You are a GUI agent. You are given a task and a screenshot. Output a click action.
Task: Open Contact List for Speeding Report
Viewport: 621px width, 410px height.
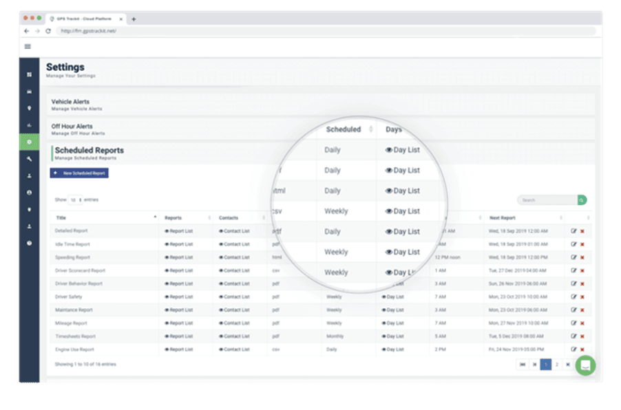click(x=235, y=257)
